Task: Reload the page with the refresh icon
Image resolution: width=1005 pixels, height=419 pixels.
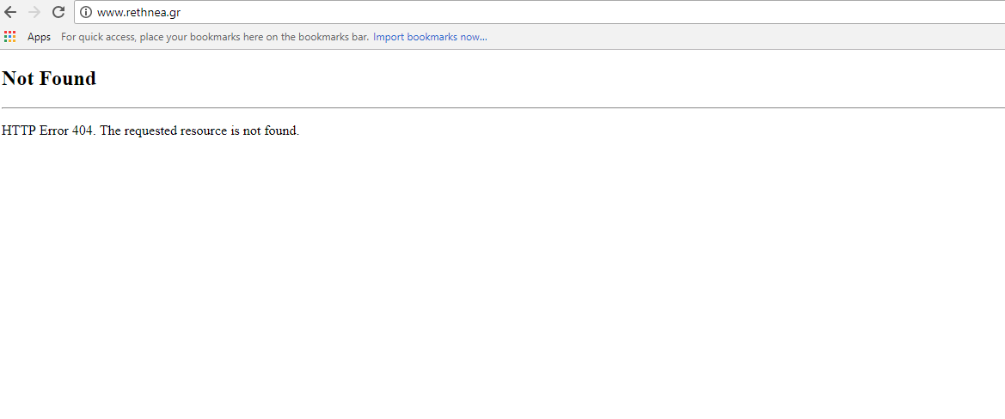Action: (58, 12)
